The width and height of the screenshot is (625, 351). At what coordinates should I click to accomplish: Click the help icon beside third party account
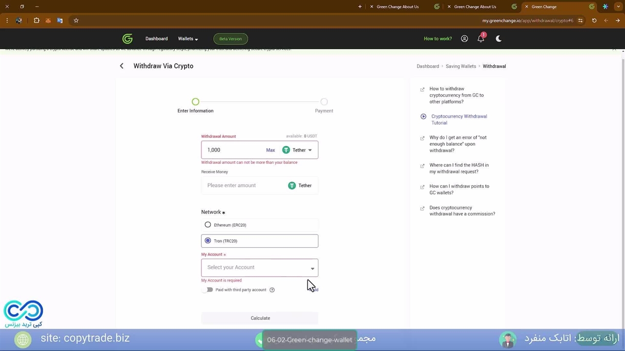click(x=272, y=290)
